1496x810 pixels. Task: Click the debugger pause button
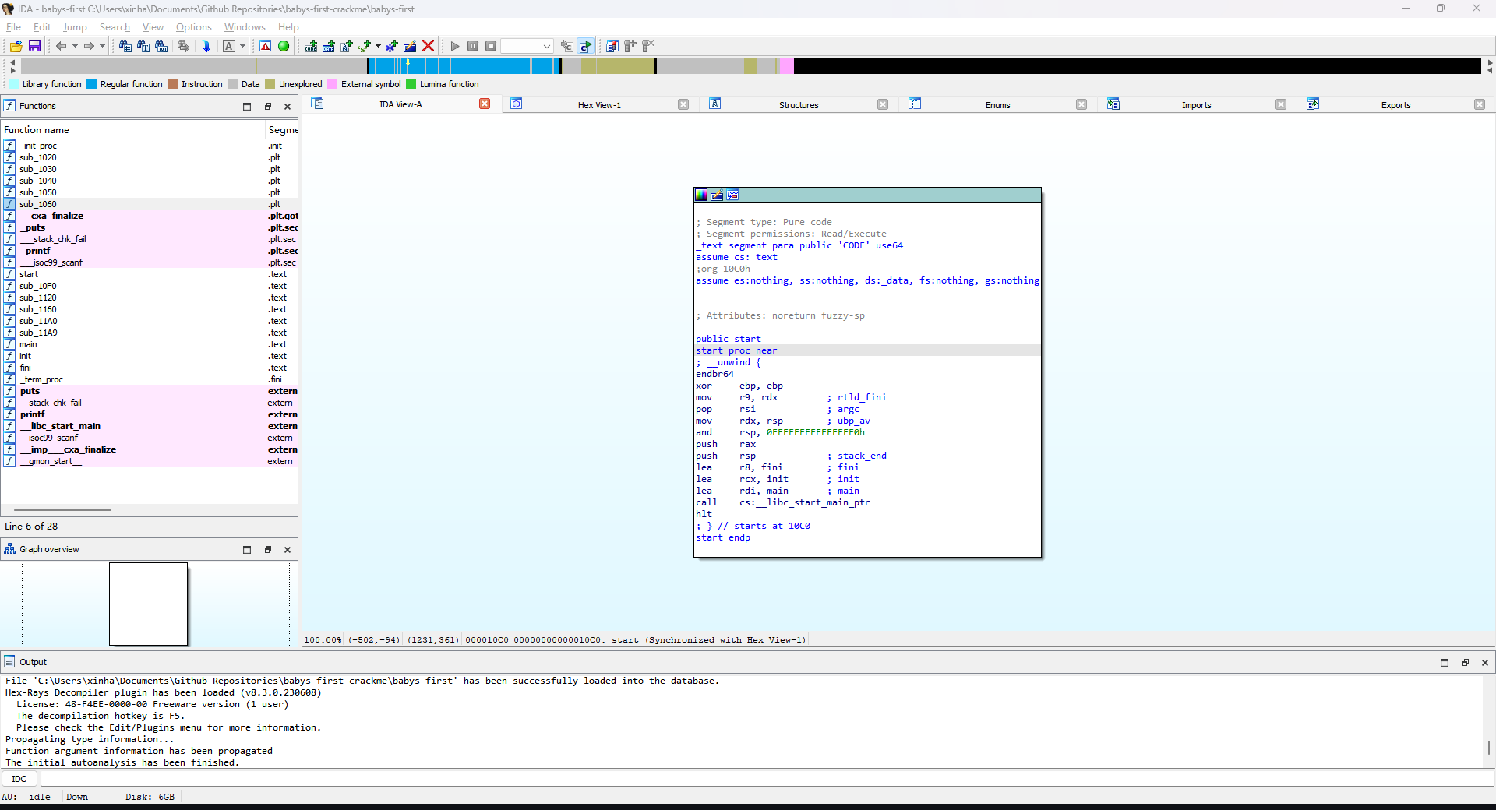(x=473, y=47)
